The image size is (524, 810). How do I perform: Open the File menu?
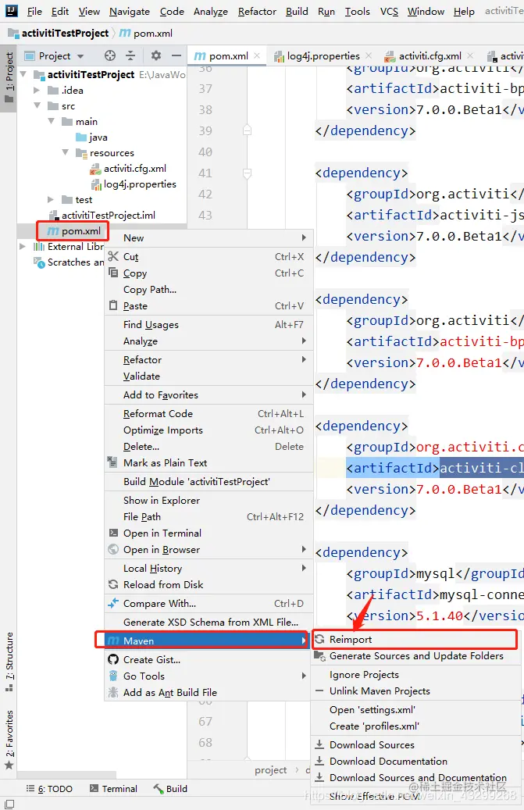pyautogui.click(x=34, y=11)
